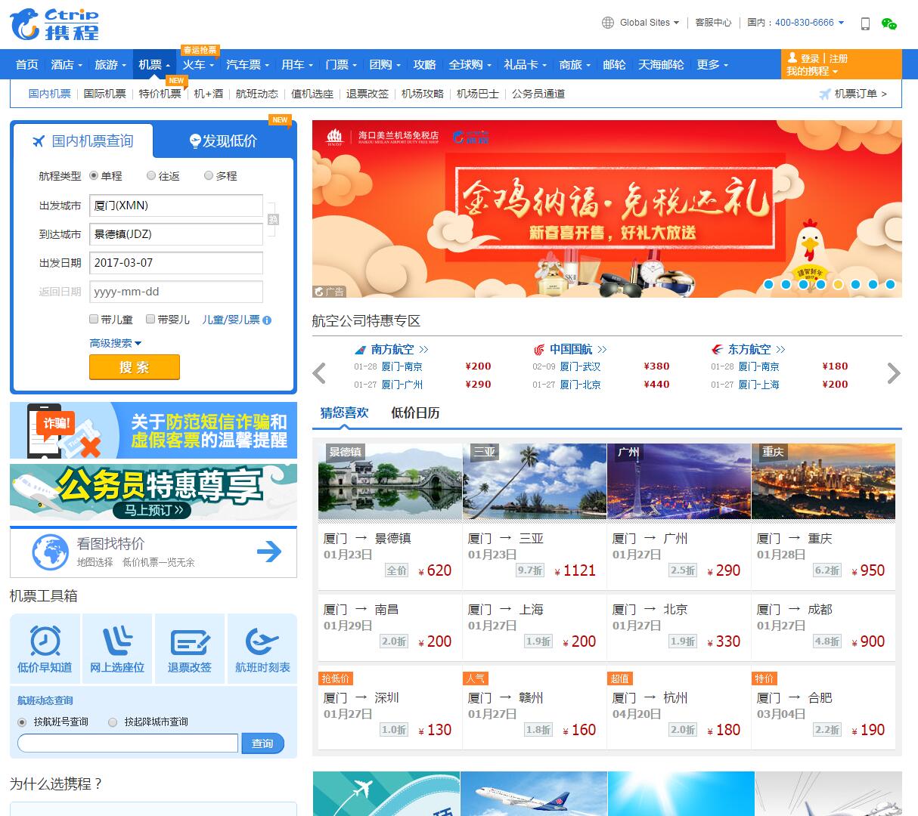Screen dimensions: 918x816
Task: Open 特价机票 submenu item
Action: (x=160, y=94)
